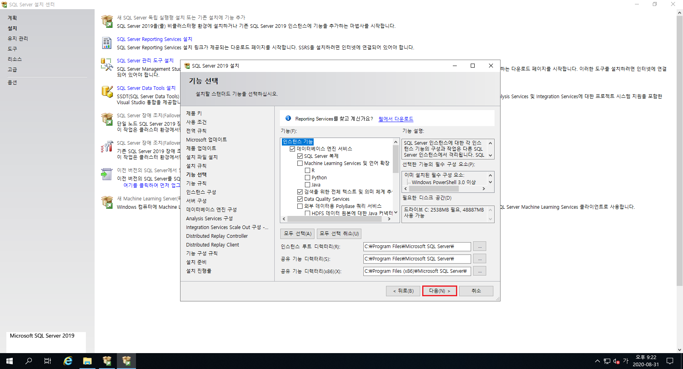This screenshot has height=369, width=683.
Task: Click the new failover cluster installation icon
Action: click(x=107, y=119)
